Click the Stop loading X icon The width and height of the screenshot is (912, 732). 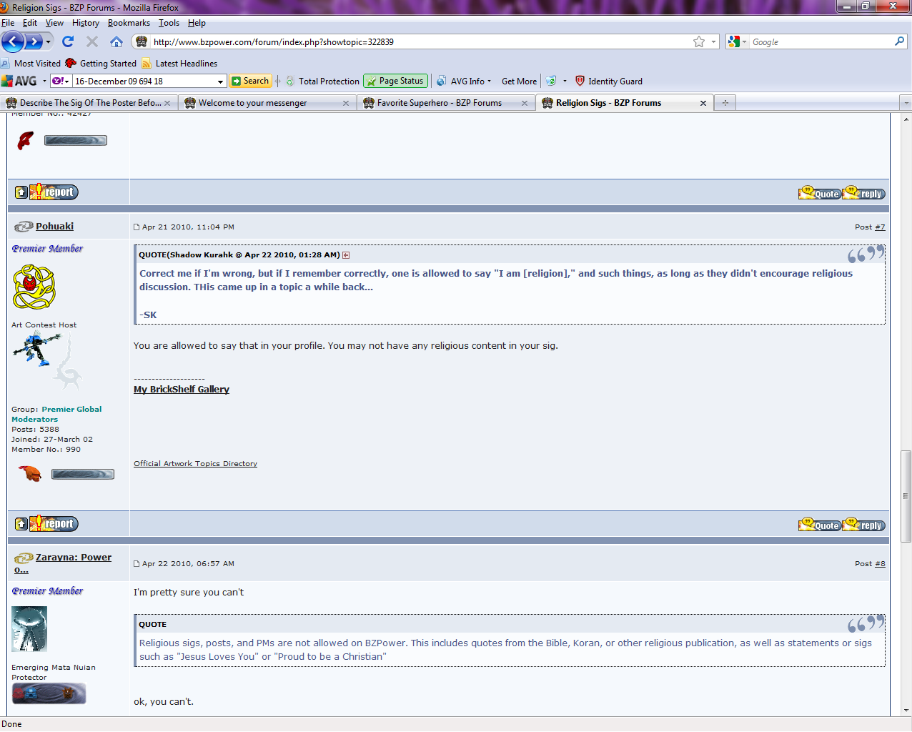(x=92, y=41)
